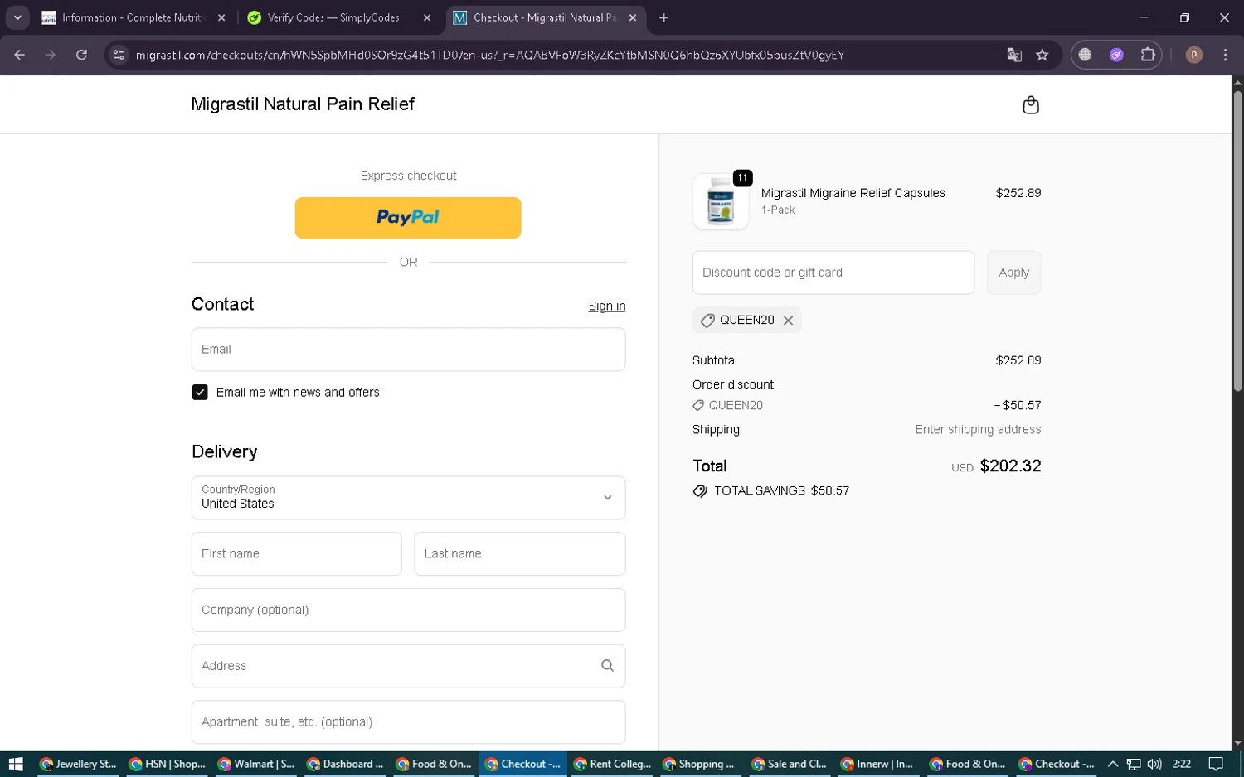Open Dashboard taskbar window
The width and height of the screenshot is (1244, 777).
(346, 764)
